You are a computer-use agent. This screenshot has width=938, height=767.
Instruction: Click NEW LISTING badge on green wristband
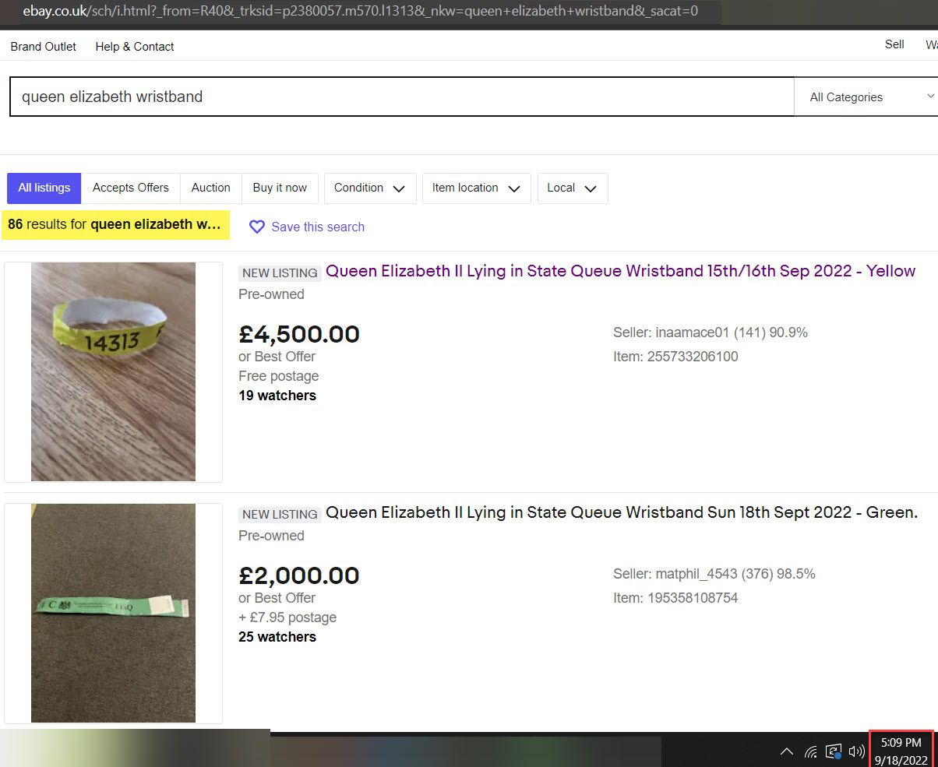pyautogui.click(x=280, y=515)
